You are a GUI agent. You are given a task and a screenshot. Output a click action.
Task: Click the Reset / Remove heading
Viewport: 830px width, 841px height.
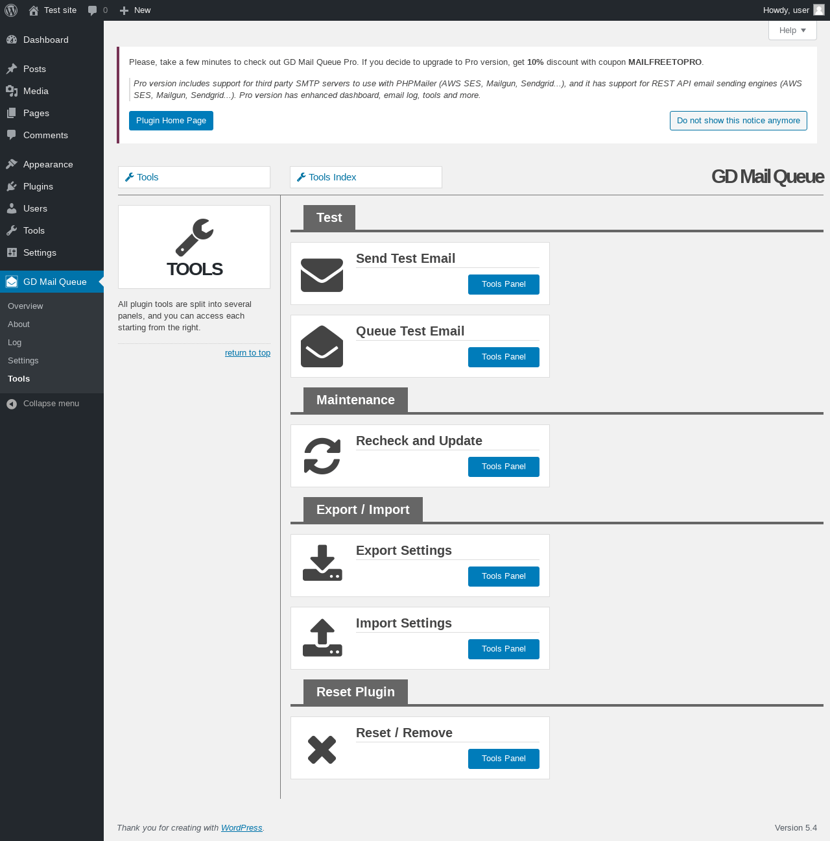coord(405,733)
